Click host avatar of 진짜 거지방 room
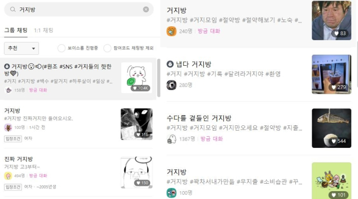Screen dimensions: 358x199 coord(8,176)
